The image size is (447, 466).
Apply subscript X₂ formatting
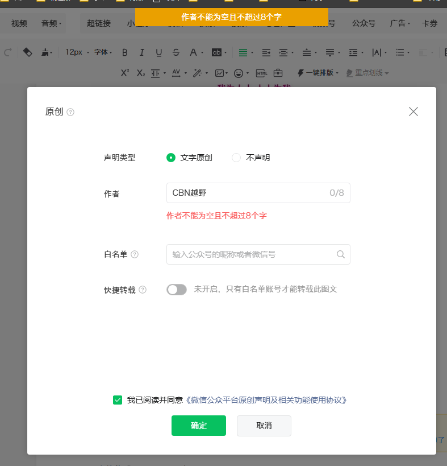tap(141, 73)
